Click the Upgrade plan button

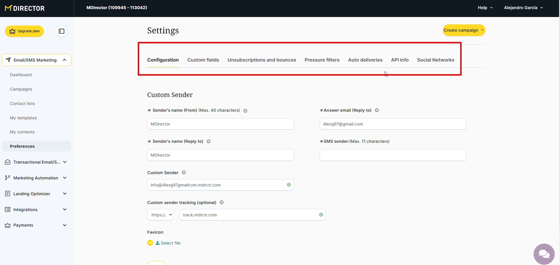(24, 31)
